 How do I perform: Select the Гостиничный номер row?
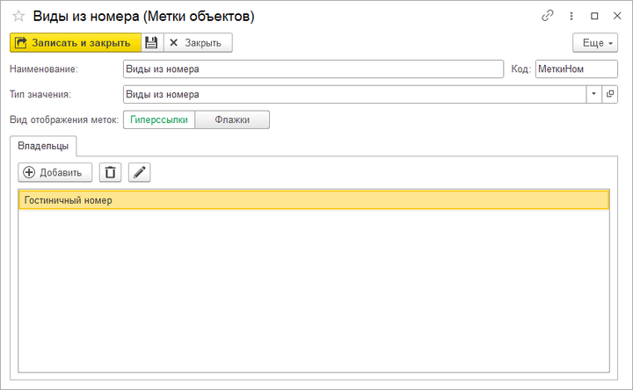(313, 200)
